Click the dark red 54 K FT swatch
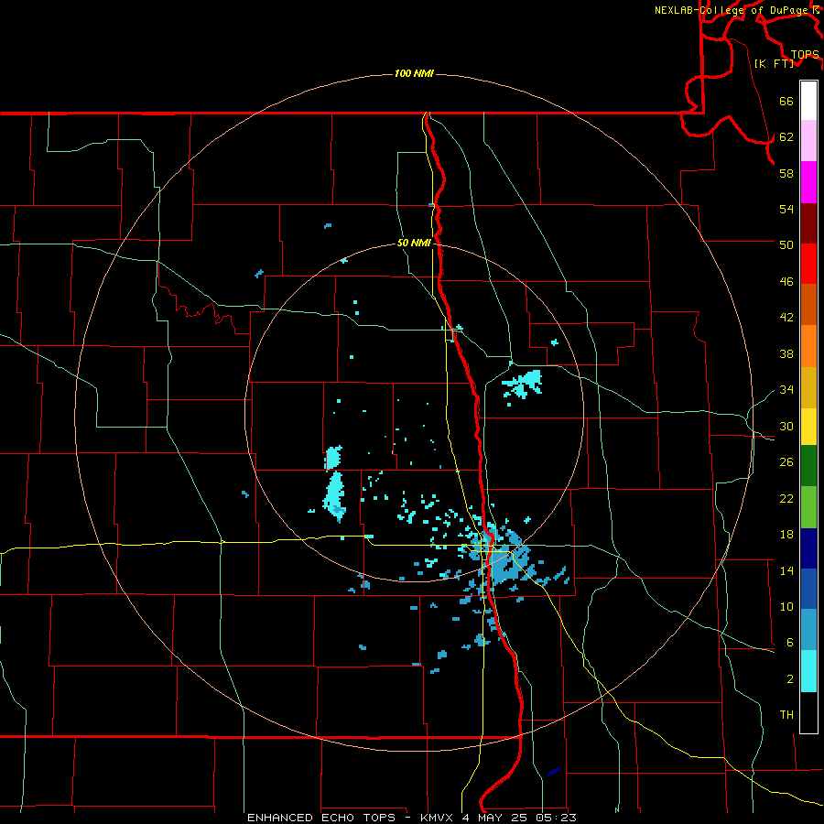 (808, 223)
